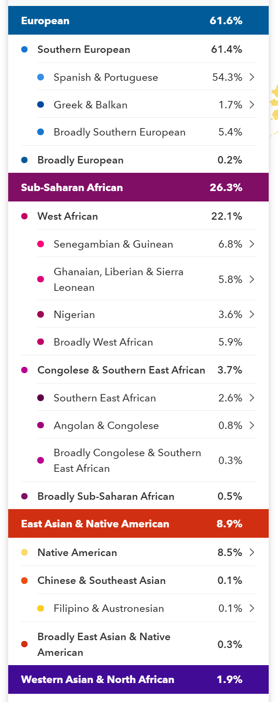Open the Native American details chevron

tap(252, 552)
